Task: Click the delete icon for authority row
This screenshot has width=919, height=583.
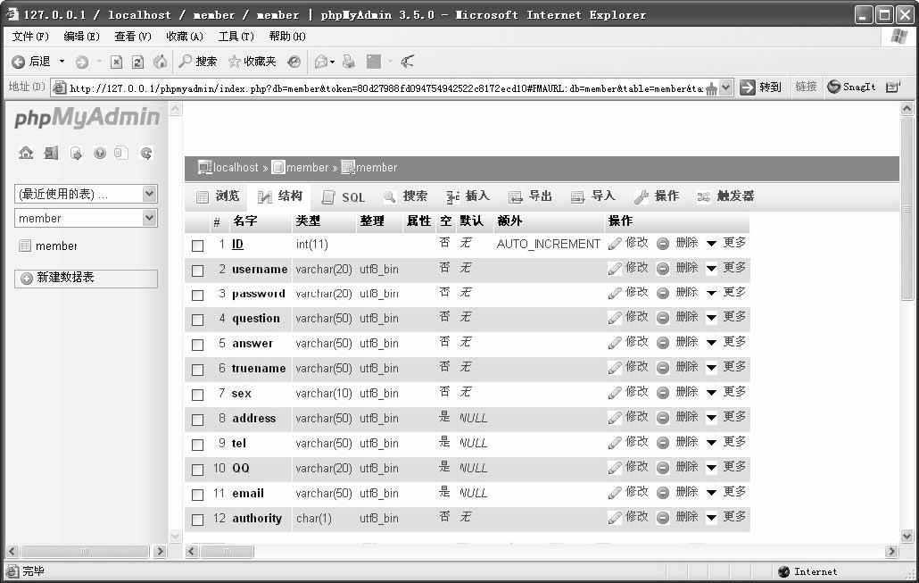Action: (662, 518)
